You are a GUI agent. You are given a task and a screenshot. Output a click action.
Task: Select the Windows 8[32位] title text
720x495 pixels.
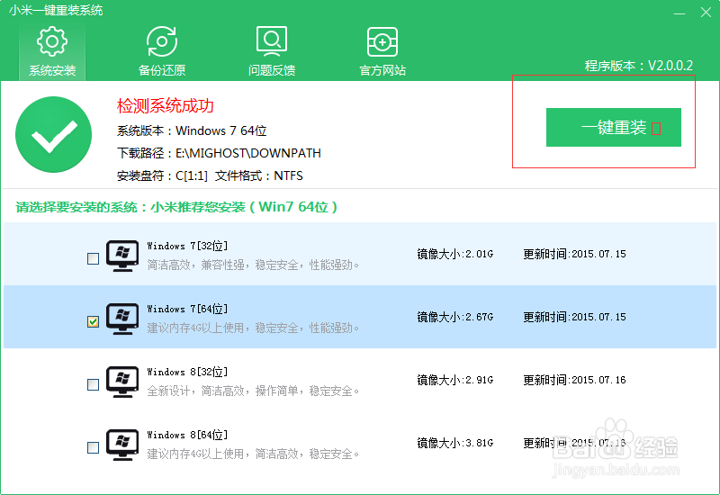click(187, 372)
